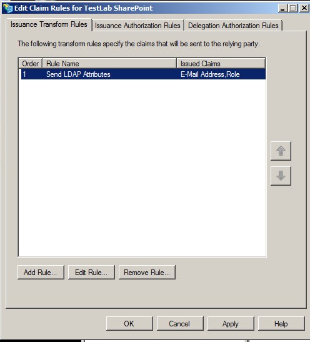
Task: Sort by the Order column header
Action: tap(30, 64)
